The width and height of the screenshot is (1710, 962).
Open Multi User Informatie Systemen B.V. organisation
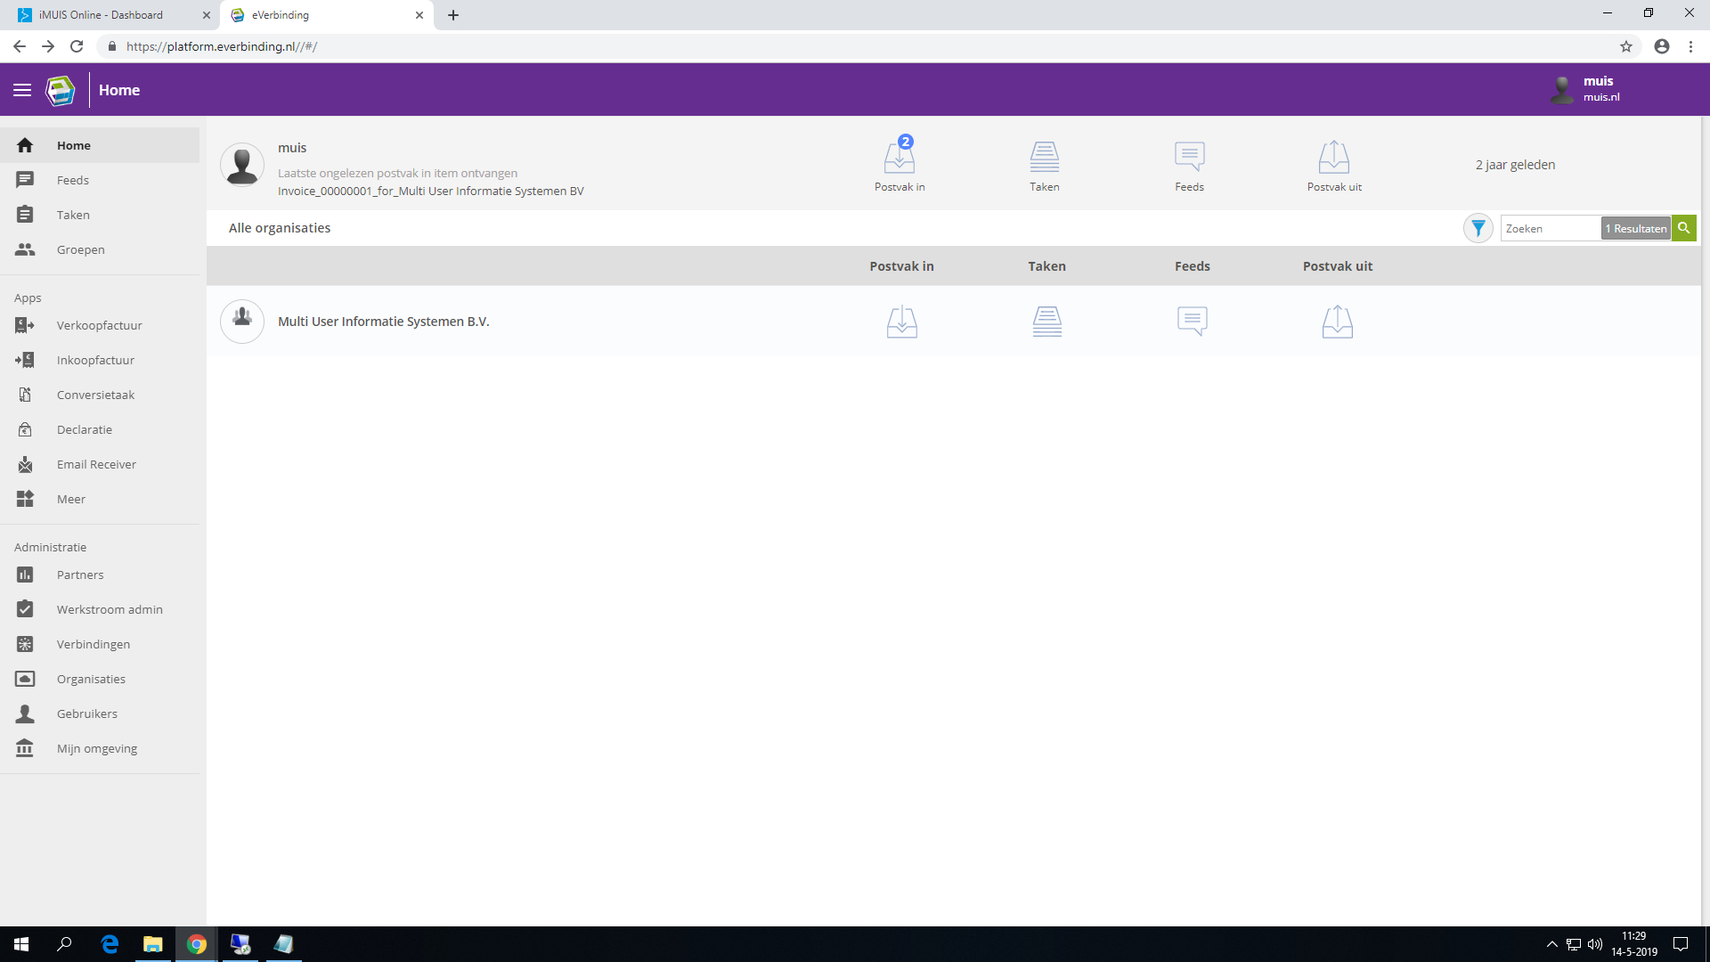coord(383,322)
